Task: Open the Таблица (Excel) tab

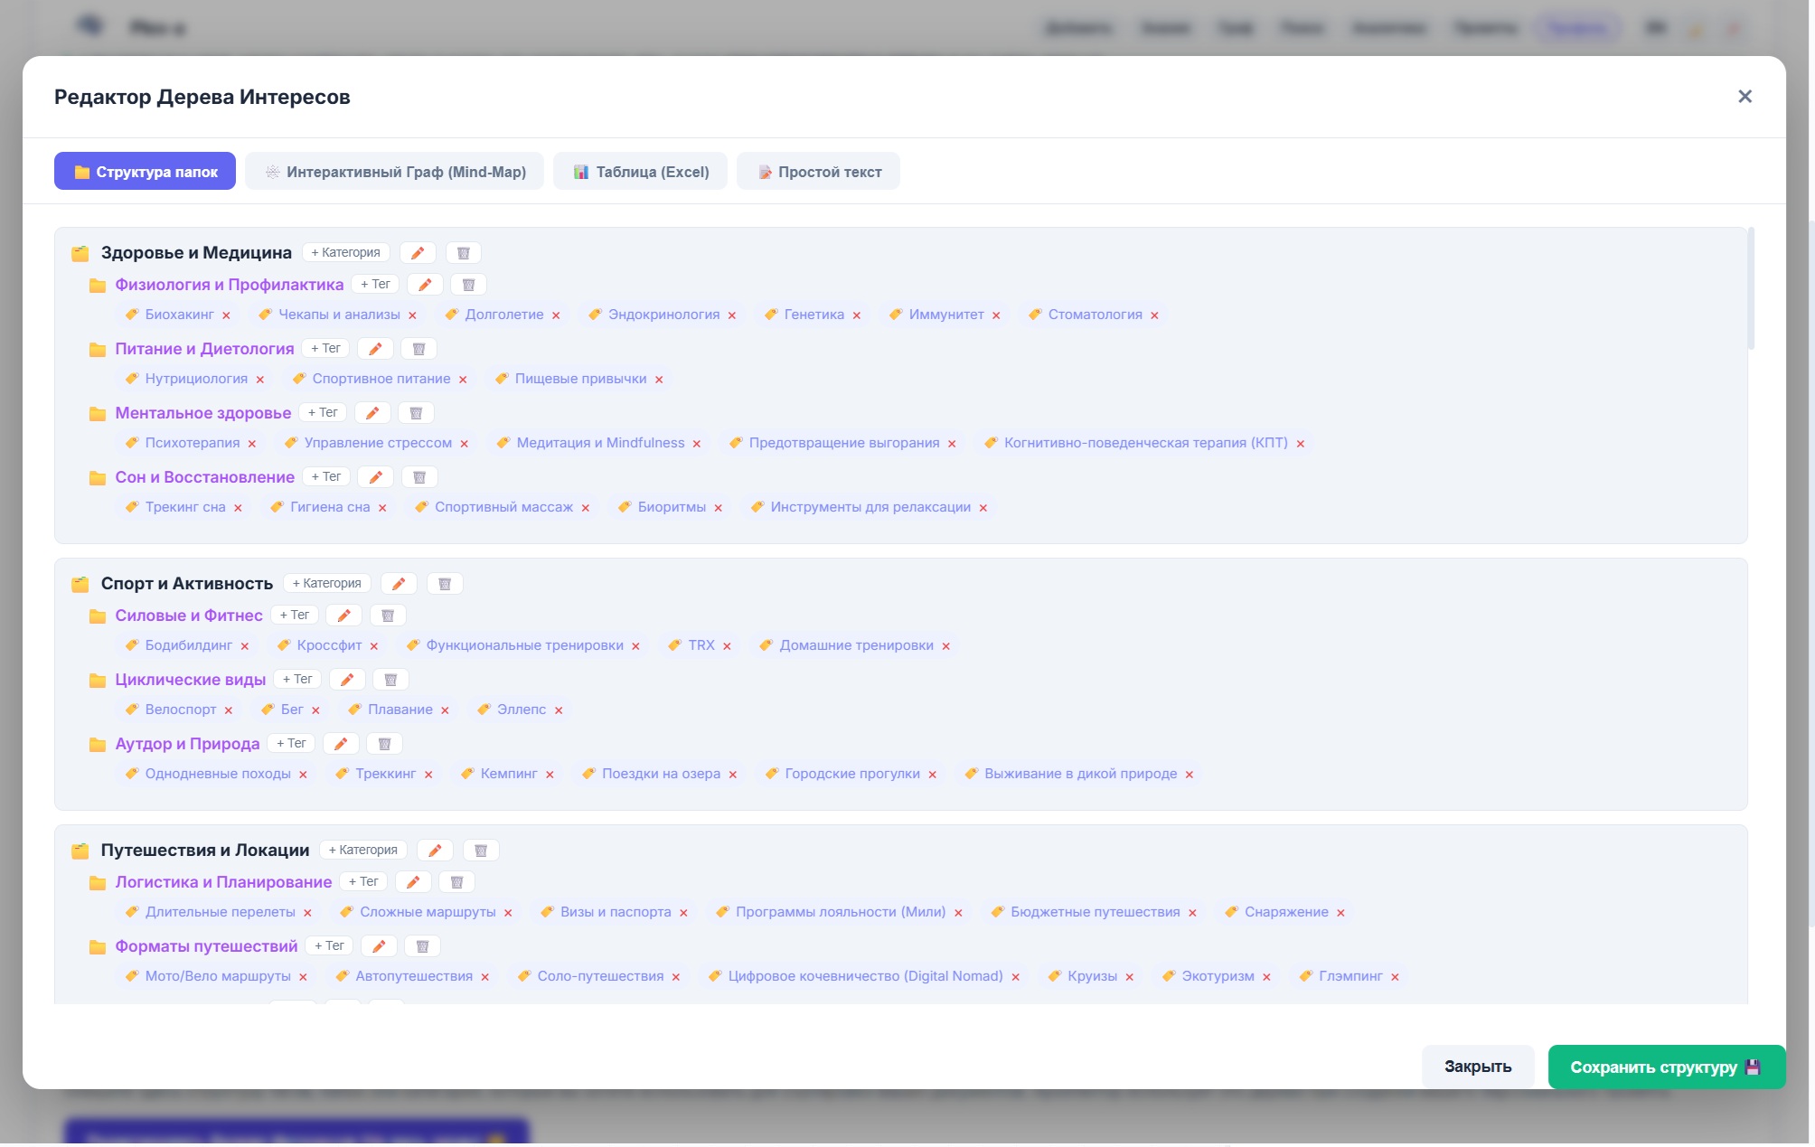Action: coord(640,172)
